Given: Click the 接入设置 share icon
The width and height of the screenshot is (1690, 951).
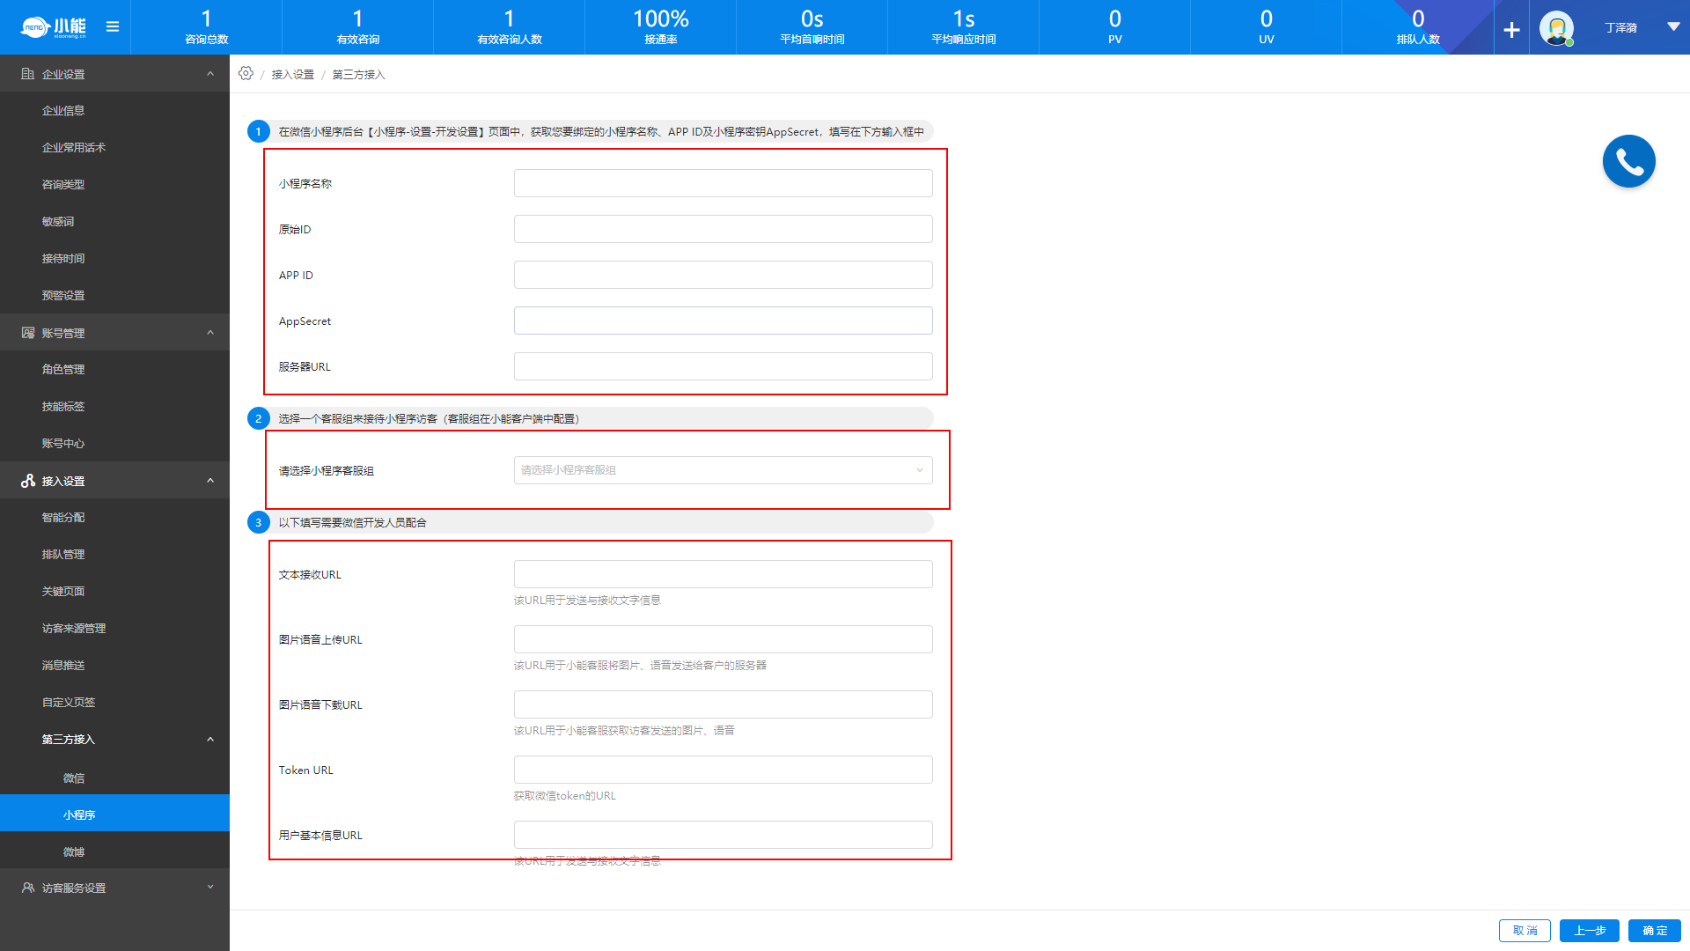Looking at the screenshot, I should coord(27,481).
